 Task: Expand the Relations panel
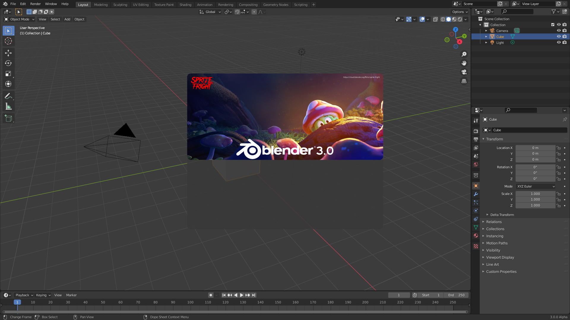494,222
